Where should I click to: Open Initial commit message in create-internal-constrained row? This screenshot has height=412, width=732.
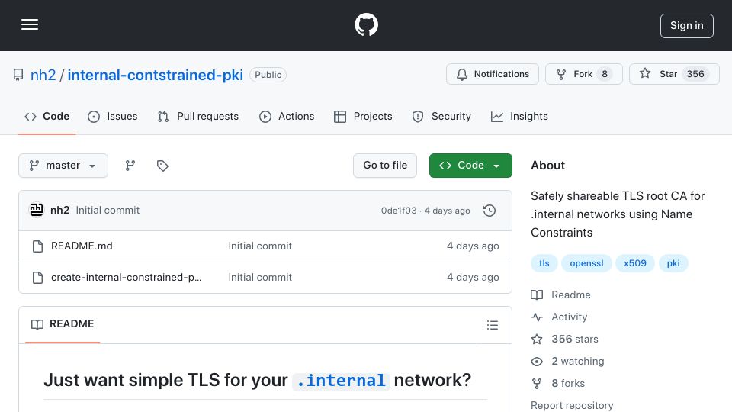point(260,278)
